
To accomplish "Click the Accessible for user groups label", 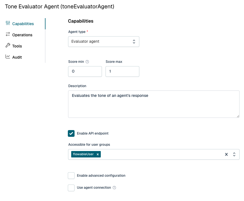I will click(x=89, y=145).
